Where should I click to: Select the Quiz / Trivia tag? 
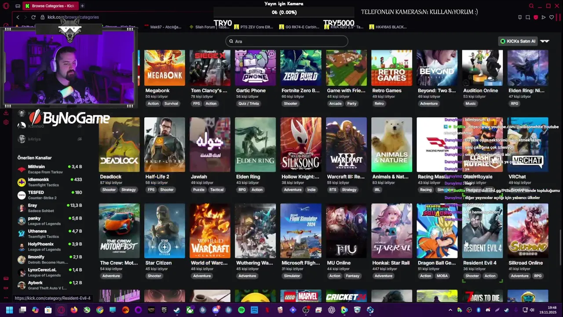click(249, 103)
